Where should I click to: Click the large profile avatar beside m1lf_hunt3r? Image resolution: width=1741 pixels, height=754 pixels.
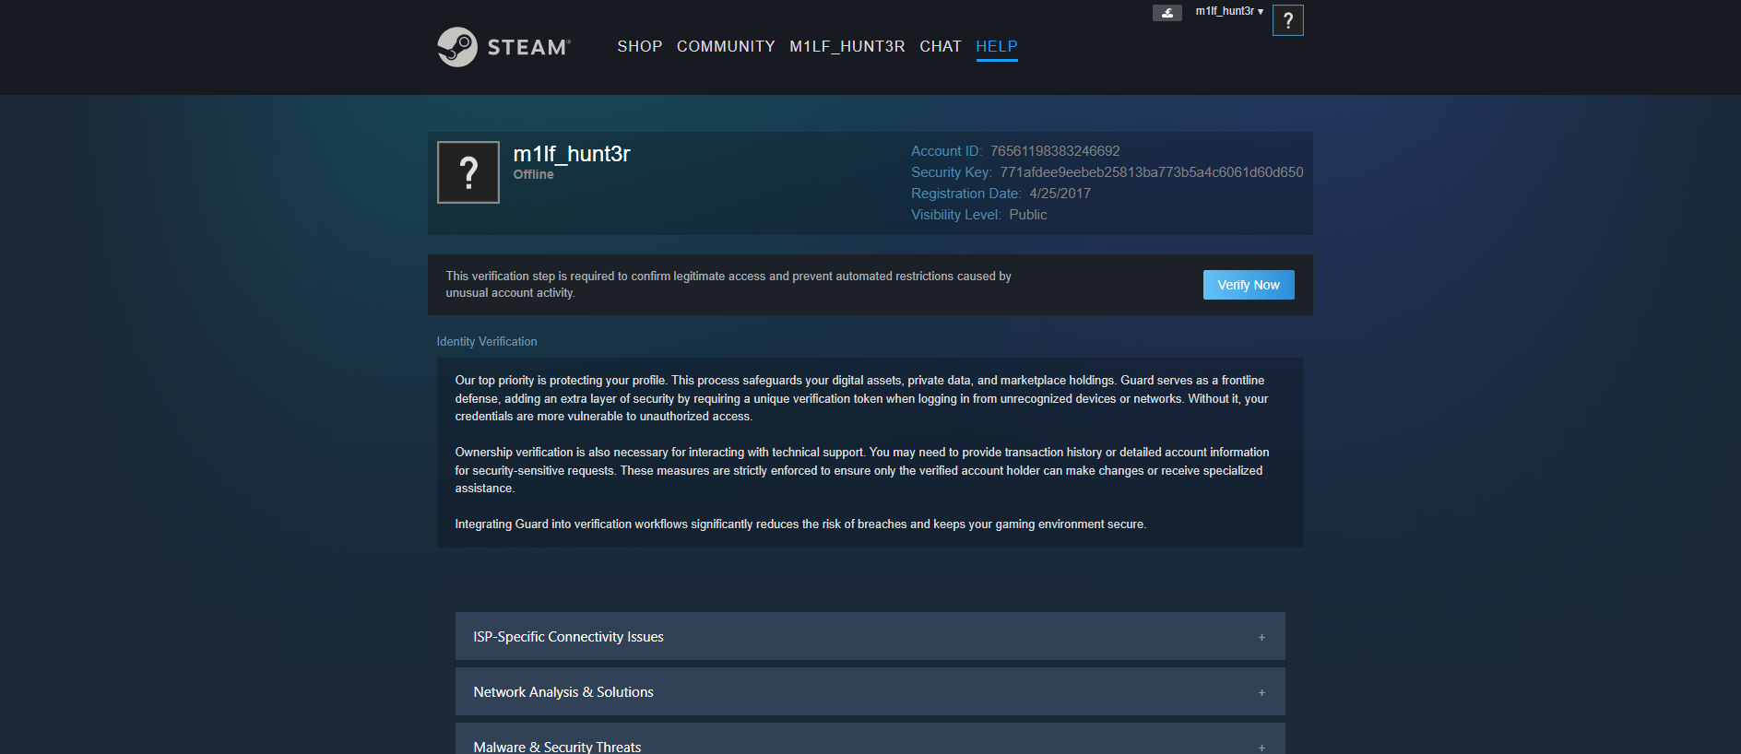(x=468, y=172)
